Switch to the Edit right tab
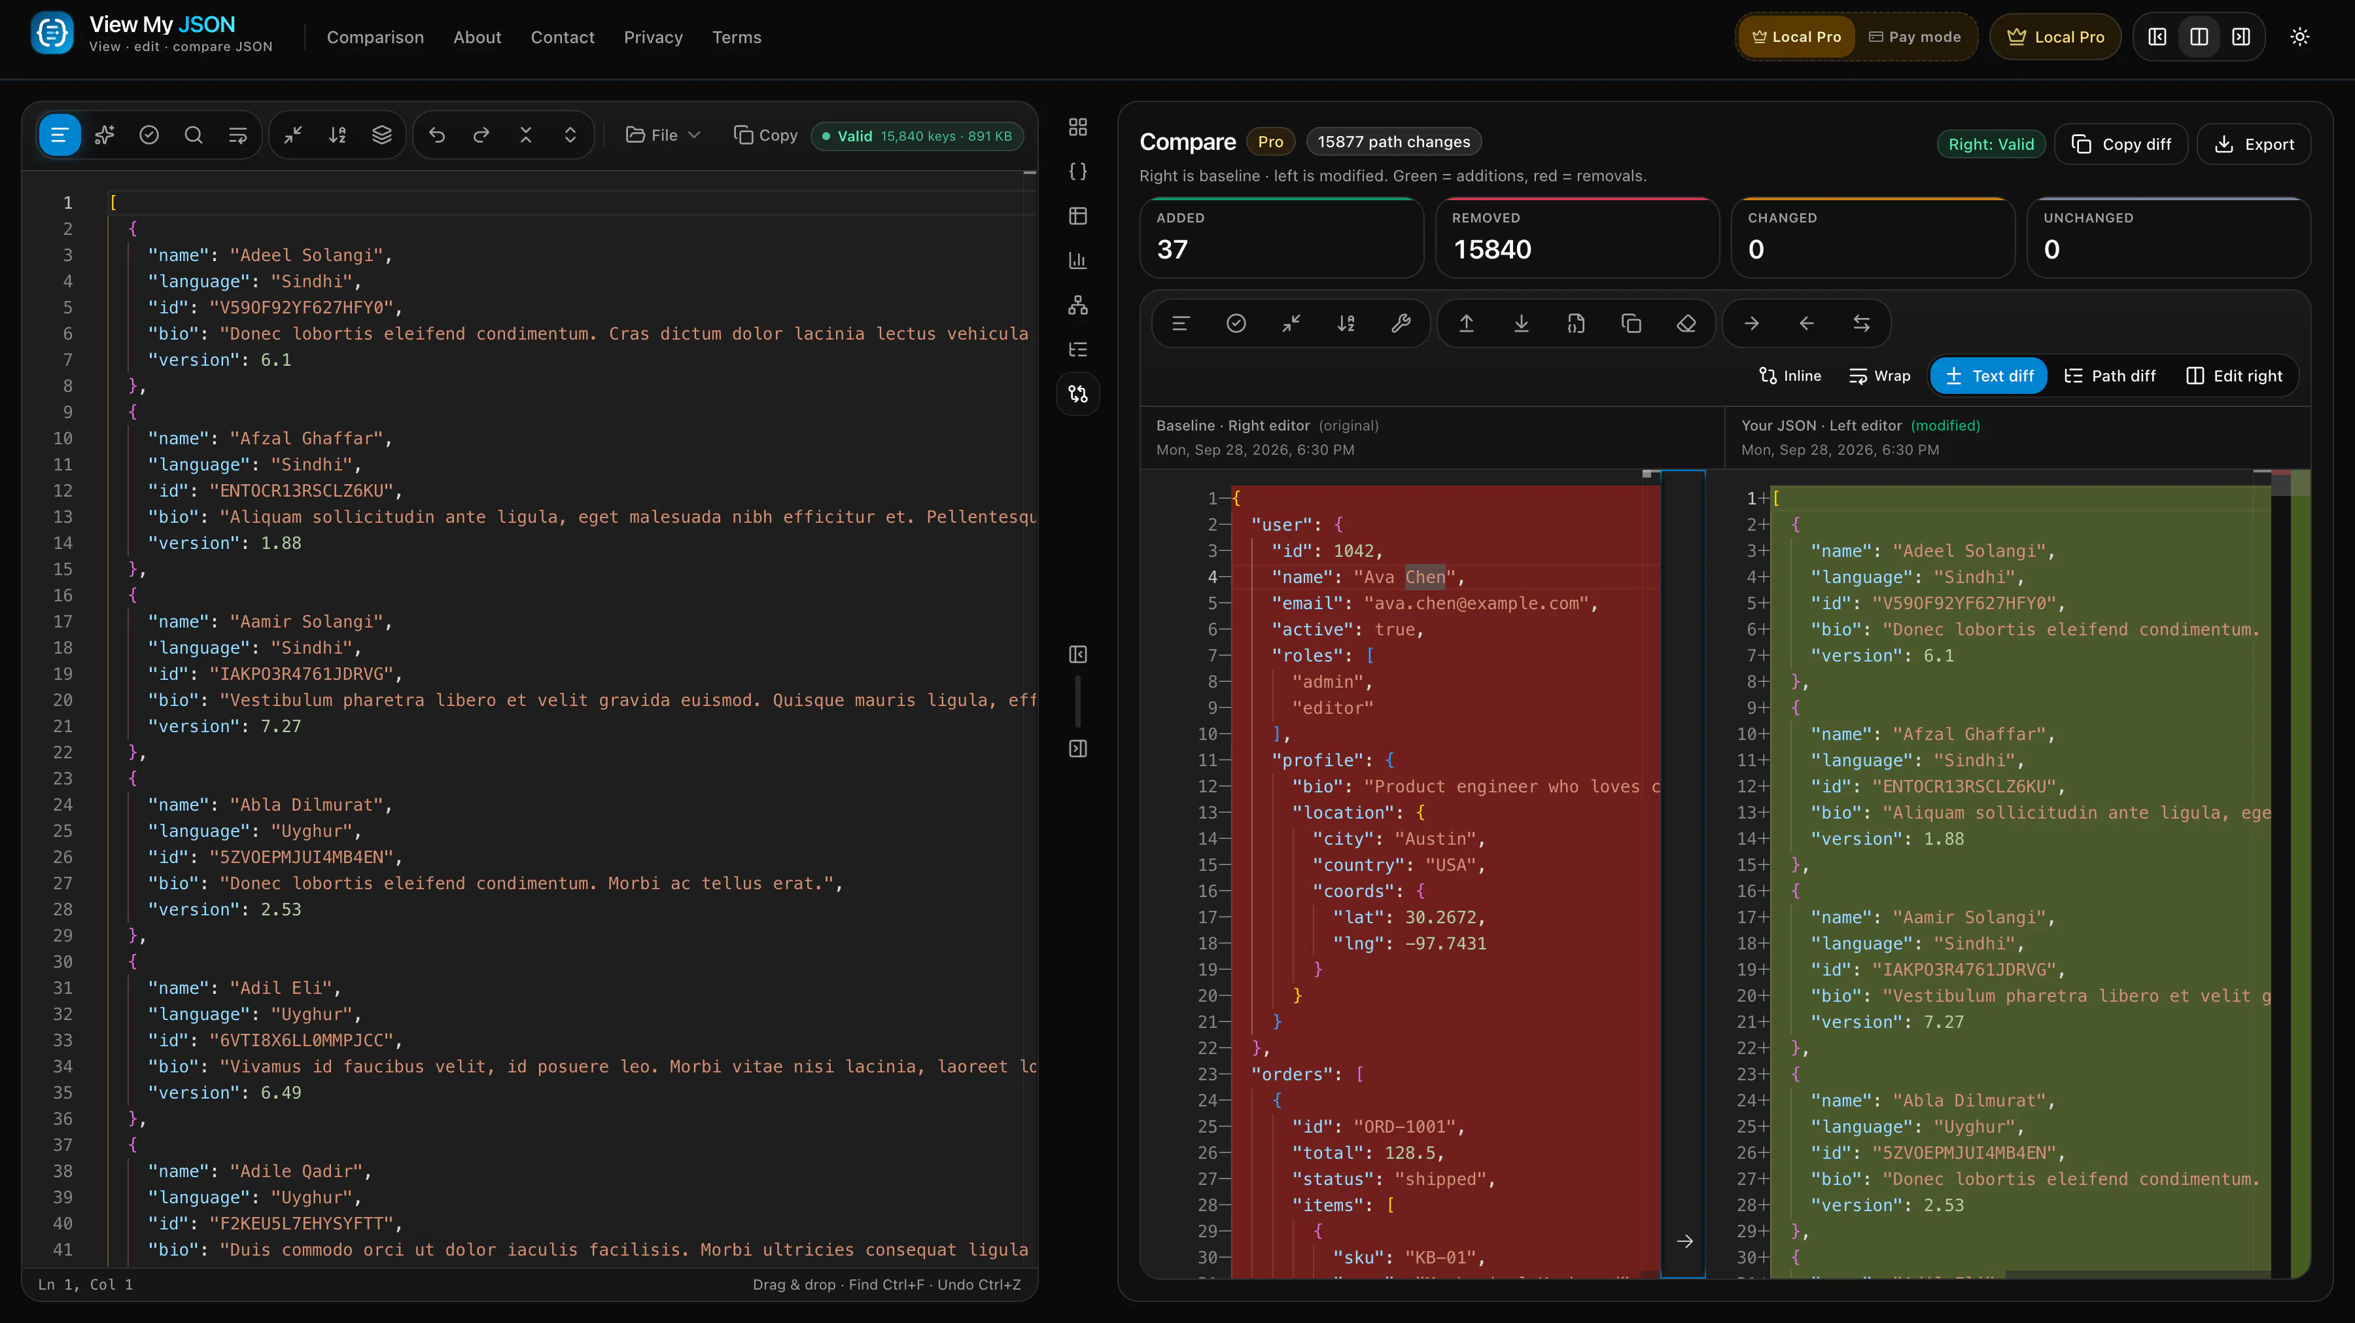Viewport: 2355px width, 1323px height. tap(2233, 376)
